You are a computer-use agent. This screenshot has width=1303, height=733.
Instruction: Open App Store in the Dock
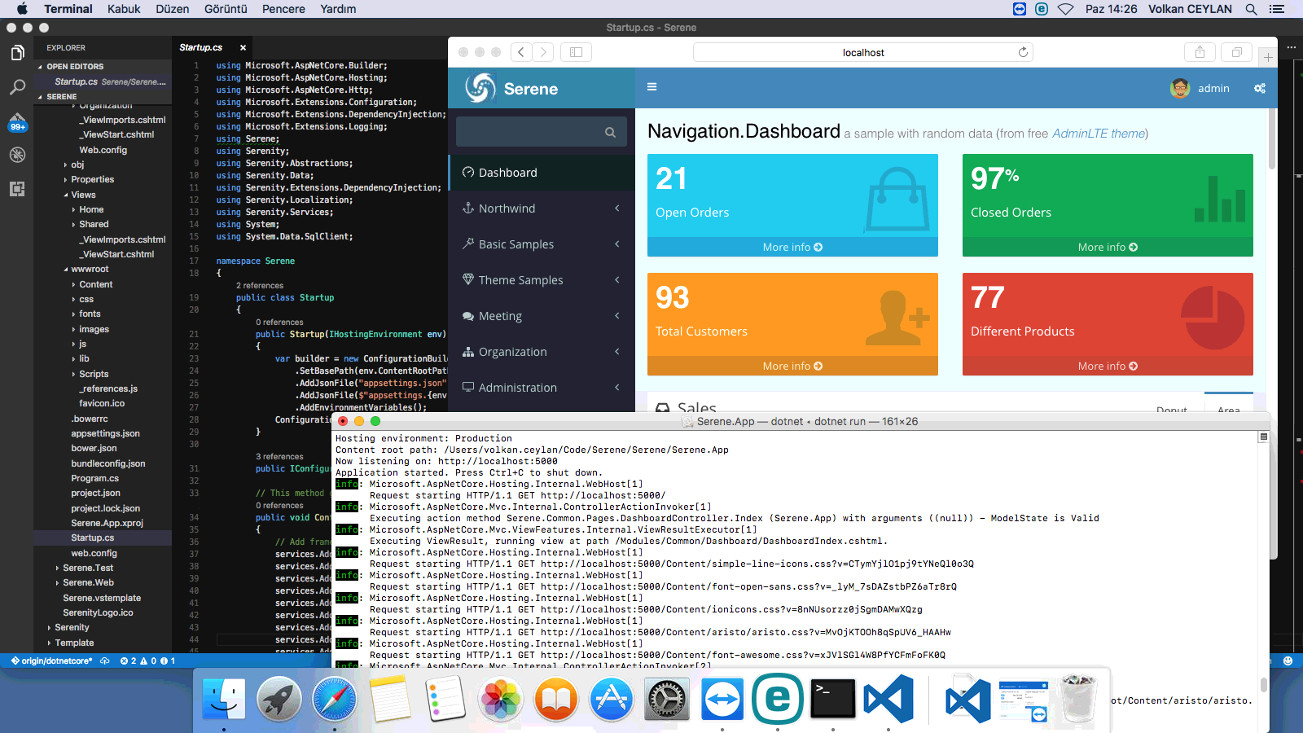coord(611,699)
